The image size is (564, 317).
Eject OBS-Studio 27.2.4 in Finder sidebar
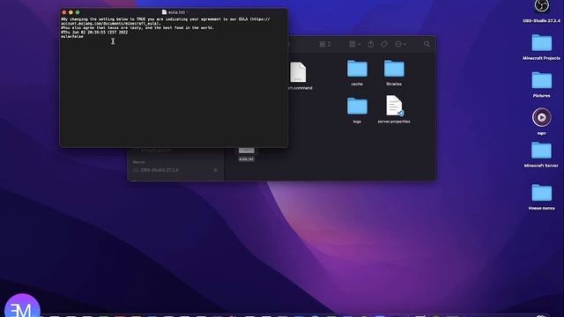[x=215, y=170]
